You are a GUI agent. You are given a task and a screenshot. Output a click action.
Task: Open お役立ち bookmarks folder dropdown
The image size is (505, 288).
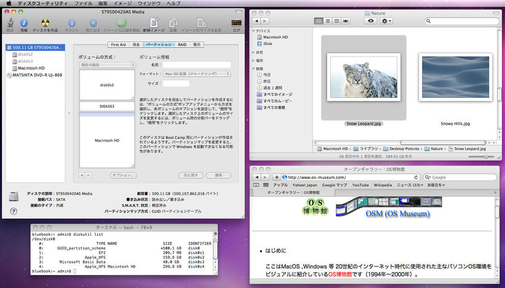pos(436,185)
